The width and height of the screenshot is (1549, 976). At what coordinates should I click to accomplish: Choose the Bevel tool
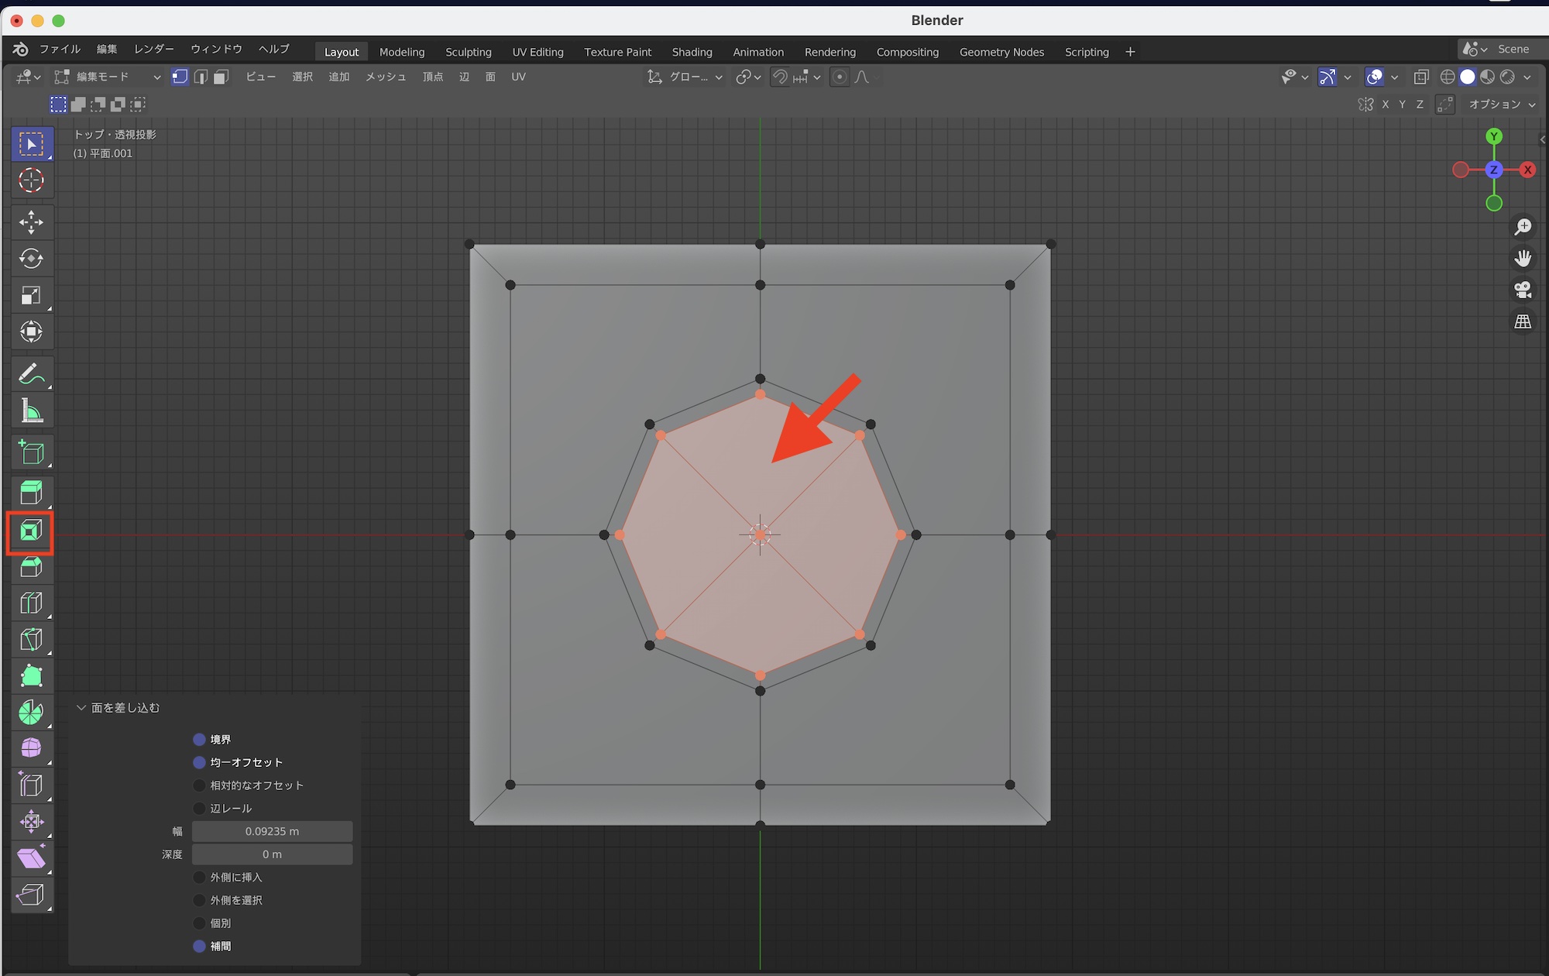pyautogui.click(x=31, y=568)
